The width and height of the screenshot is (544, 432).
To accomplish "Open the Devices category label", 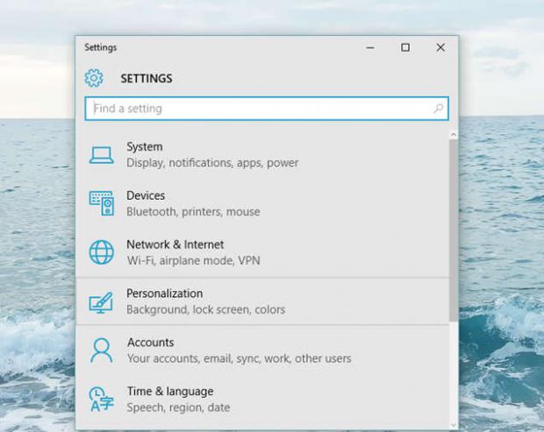I will click(146, 195).
